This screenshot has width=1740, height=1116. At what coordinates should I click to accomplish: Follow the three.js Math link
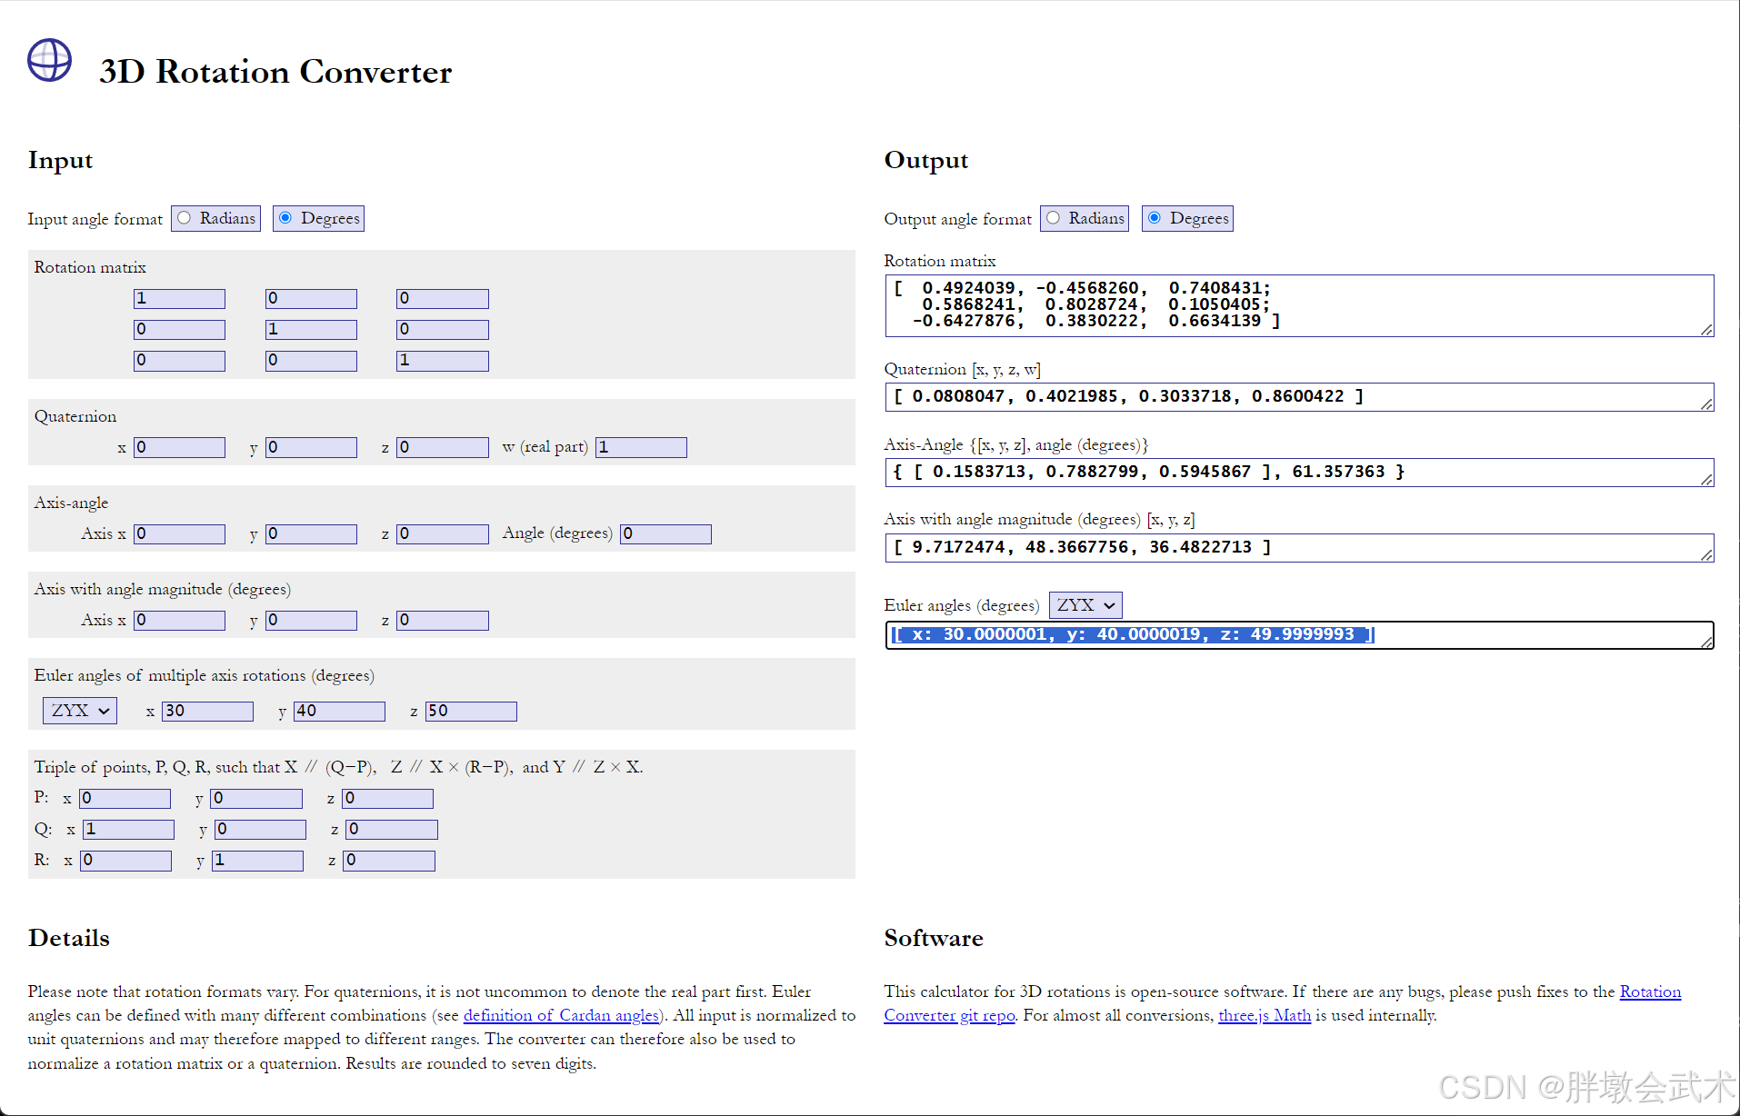pyautogui.click(x=1265, y=1015)
